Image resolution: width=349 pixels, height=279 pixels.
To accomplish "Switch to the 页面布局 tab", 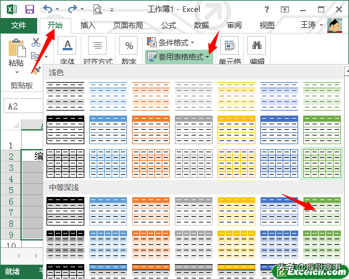I will [128, 25].
